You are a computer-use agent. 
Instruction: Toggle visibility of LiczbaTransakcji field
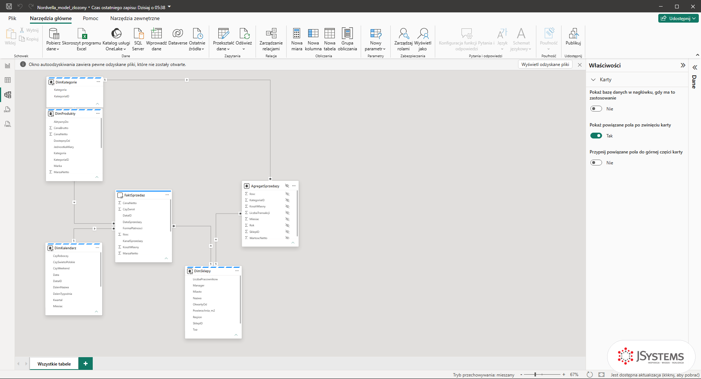click(287, 213)
